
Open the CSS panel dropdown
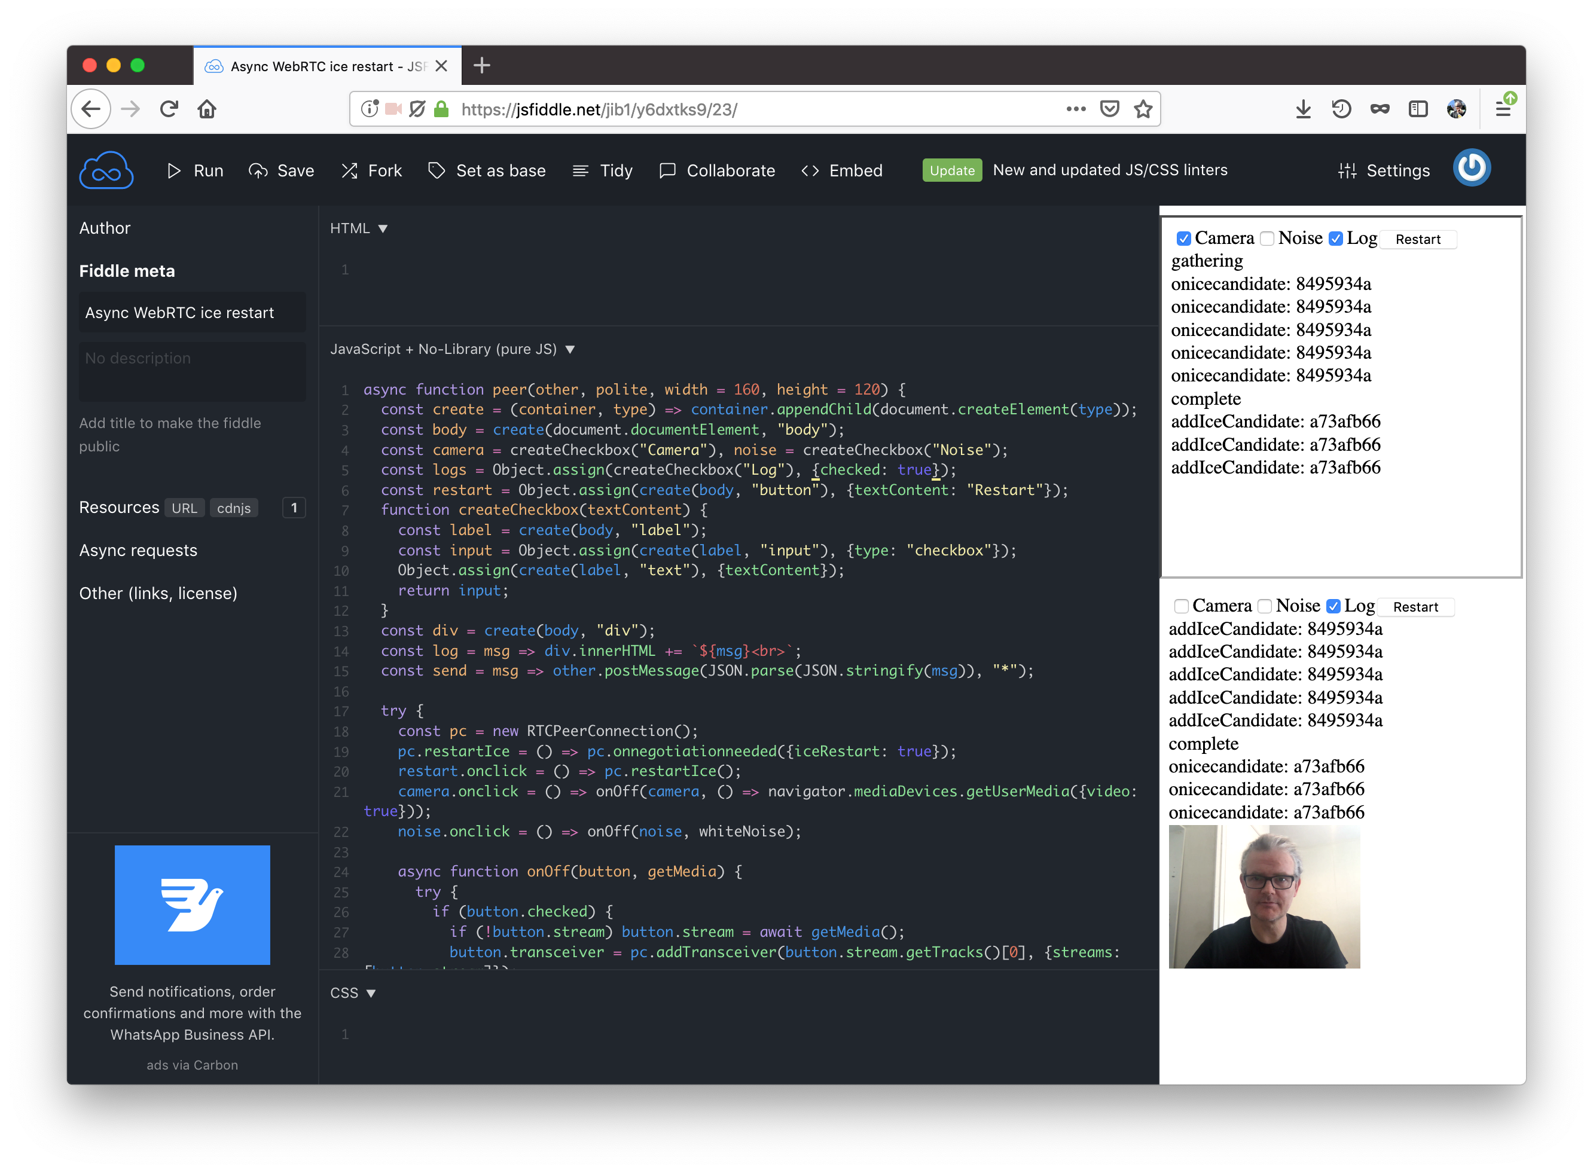[352, 992]
